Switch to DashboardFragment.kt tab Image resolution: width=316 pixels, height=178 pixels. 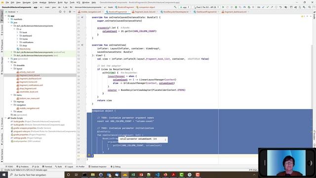[206, 12]
